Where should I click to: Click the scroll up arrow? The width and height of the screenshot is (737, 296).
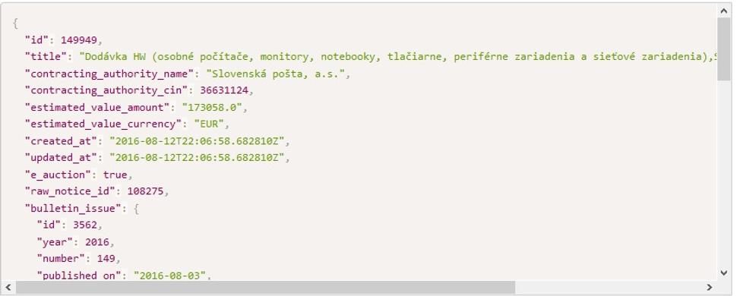coord(723,11)
